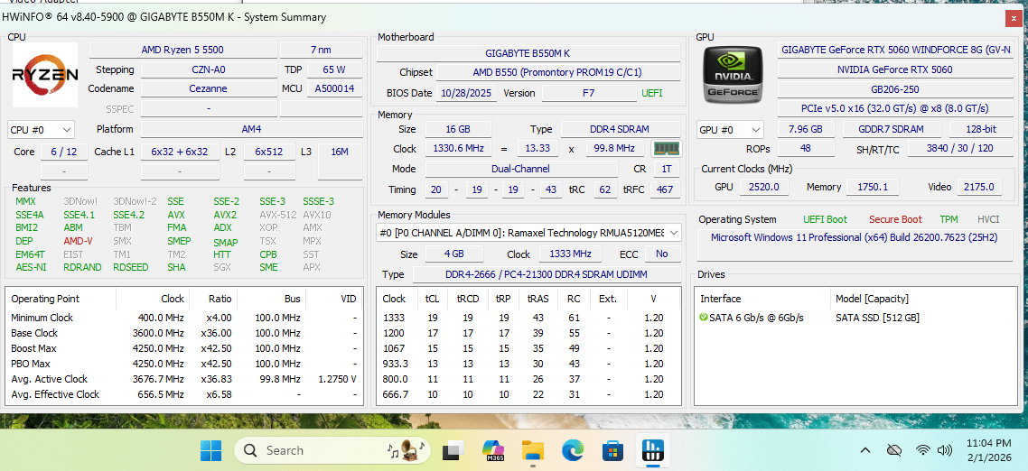Open Microsoft Store from the taskbar
The height and width of the screenshot is (471, 1028).
[x=612, y=450]
